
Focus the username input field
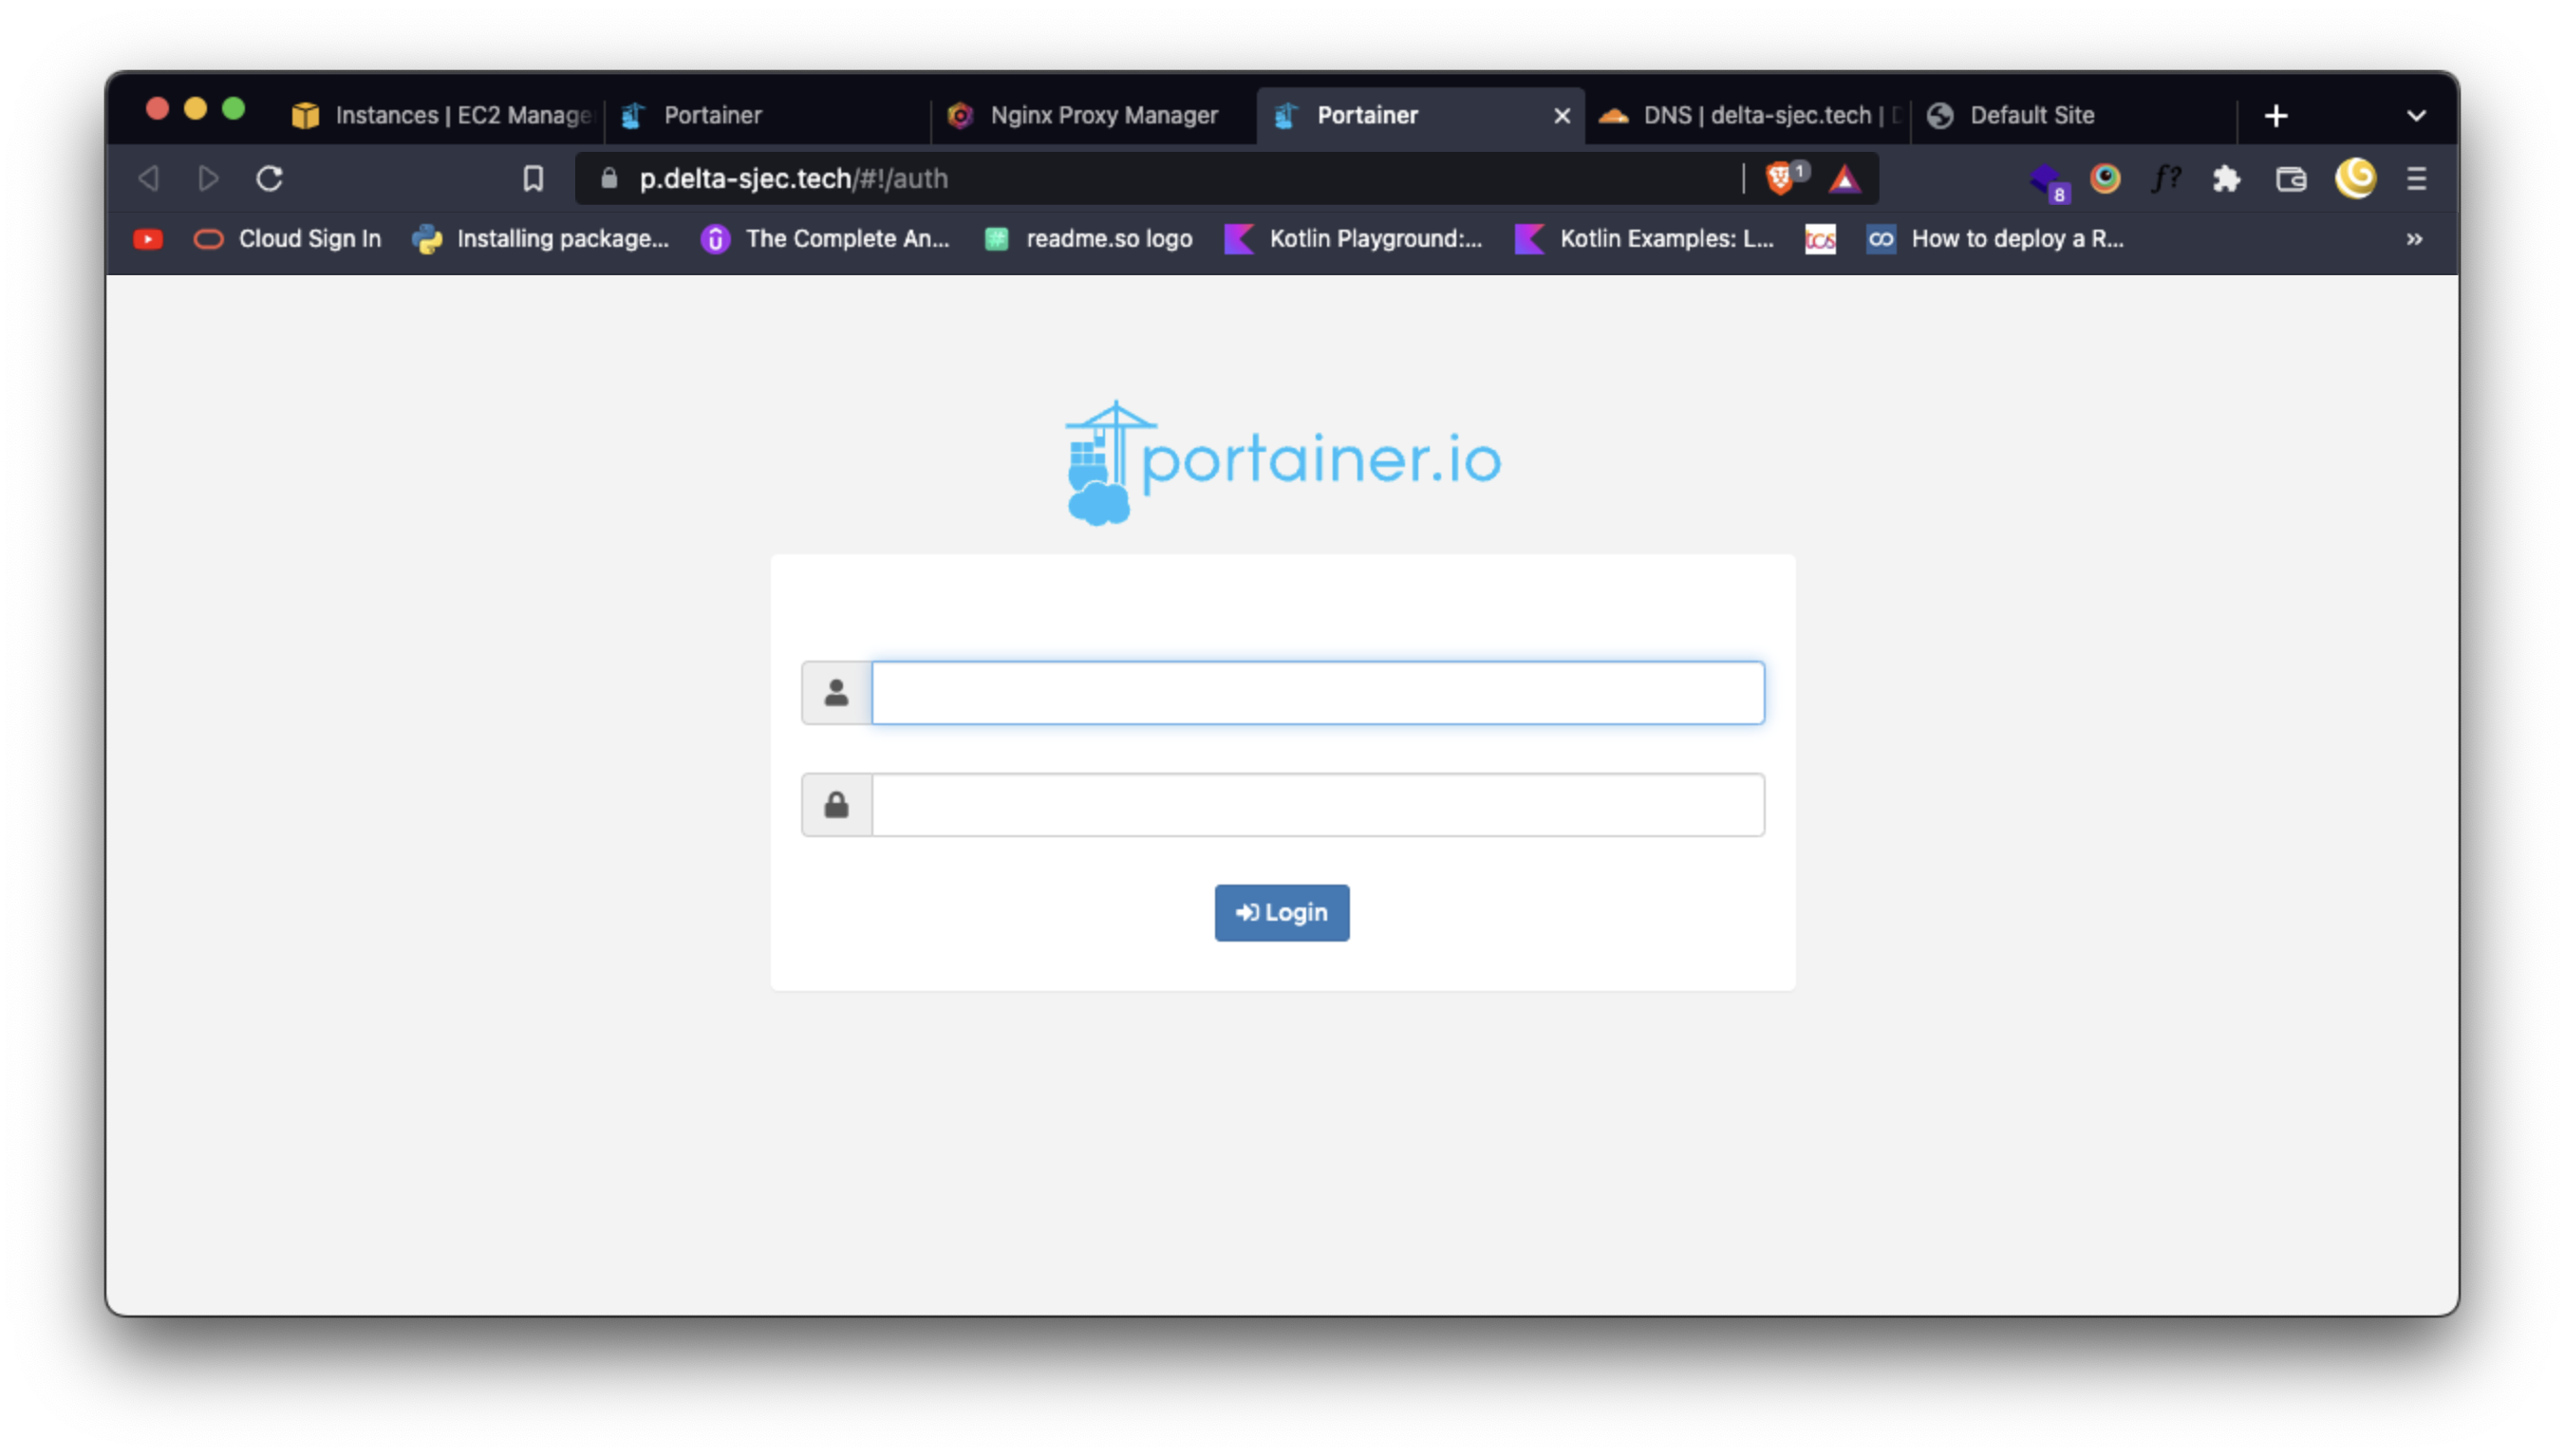1317,692
